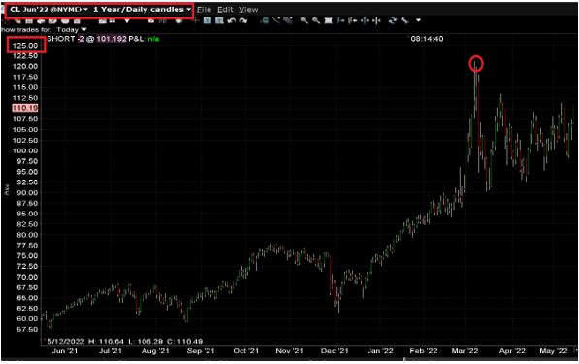Open the Edit menu
The width and height of the screenshot is (579, 364).
click(225, 10)
